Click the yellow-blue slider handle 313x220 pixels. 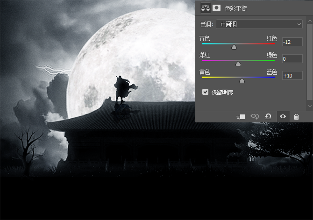(242, 81)
